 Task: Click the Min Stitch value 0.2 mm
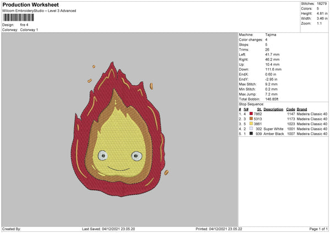click(x=271, y=89)
